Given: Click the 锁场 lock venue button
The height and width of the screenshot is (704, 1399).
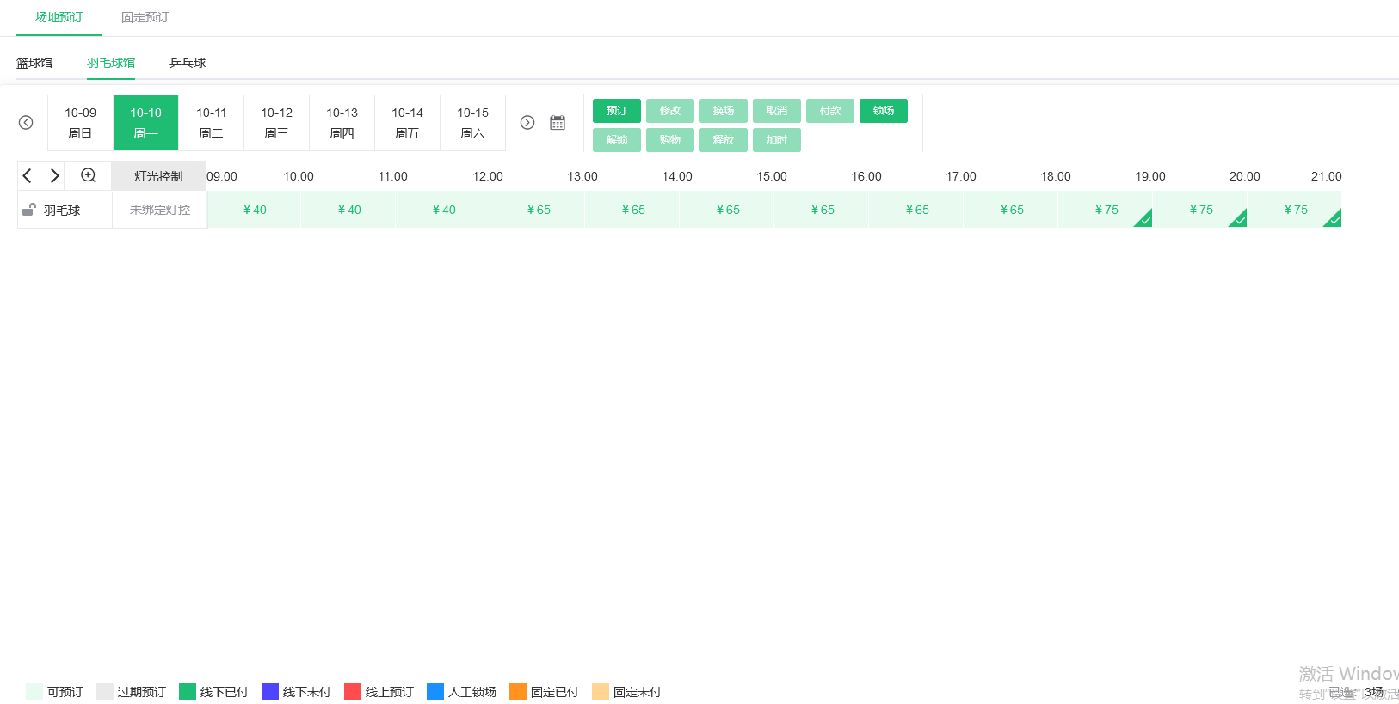Looking at the screenshot, I should click(883, 111).
